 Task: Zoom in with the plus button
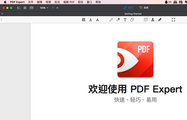(x=57, y=8)
